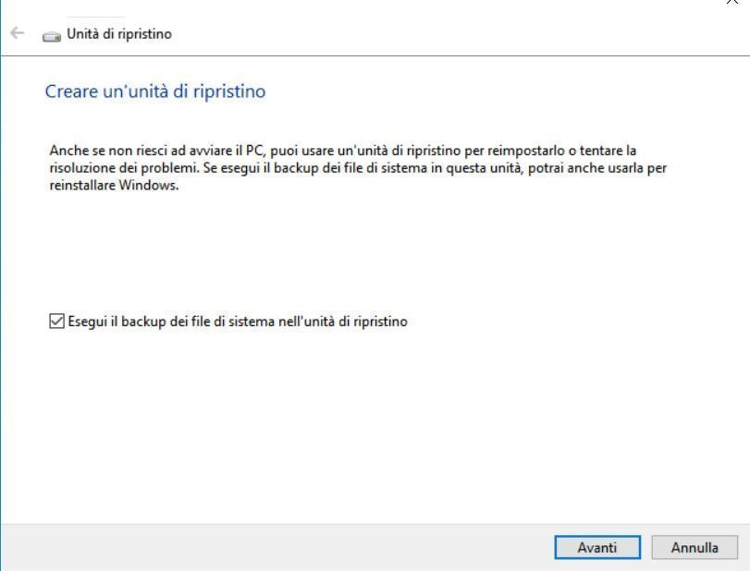Click empty space in the bottom button bar
The height and width of the screenshot is (571, 750).
[x=277, y=547]
